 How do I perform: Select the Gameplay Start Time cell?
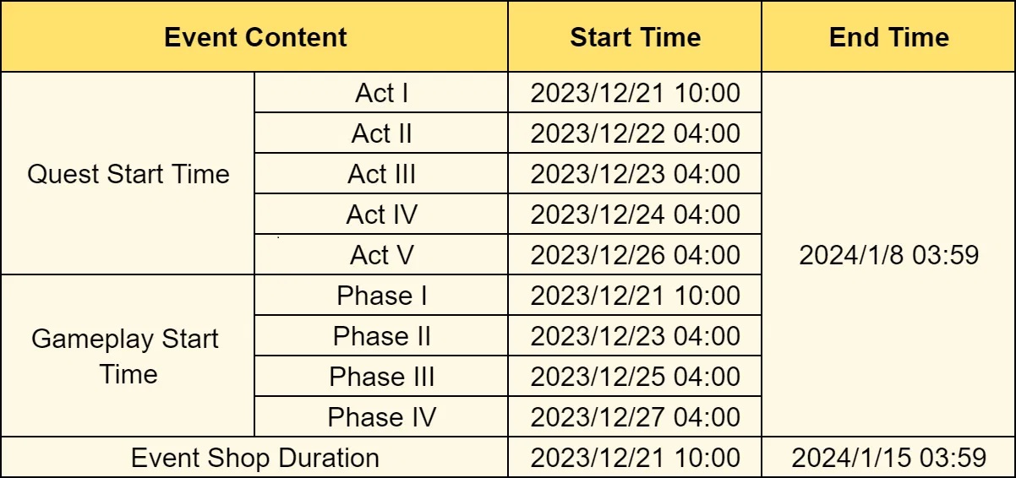125,356
